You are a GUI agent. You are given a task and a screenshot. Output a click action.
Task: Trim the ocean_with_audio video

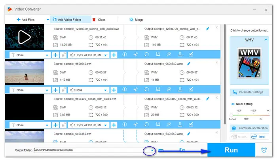[135, 125]
